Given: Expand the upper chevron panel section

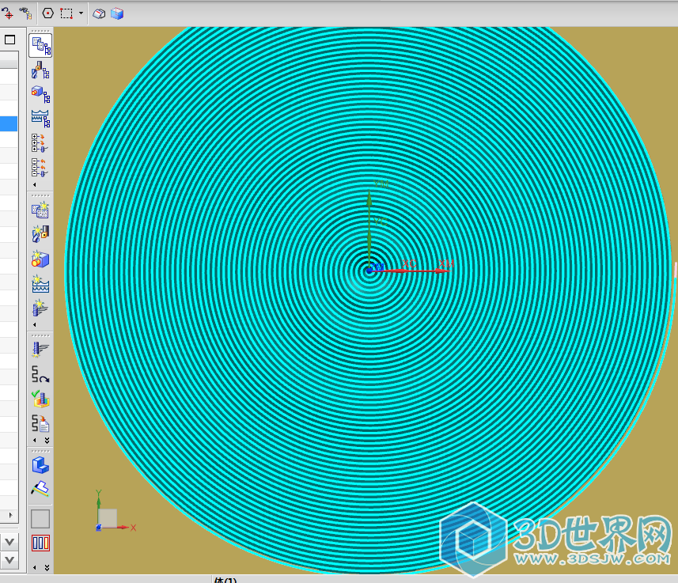Looking at the screenshot, I should click(x=9, y=542).
